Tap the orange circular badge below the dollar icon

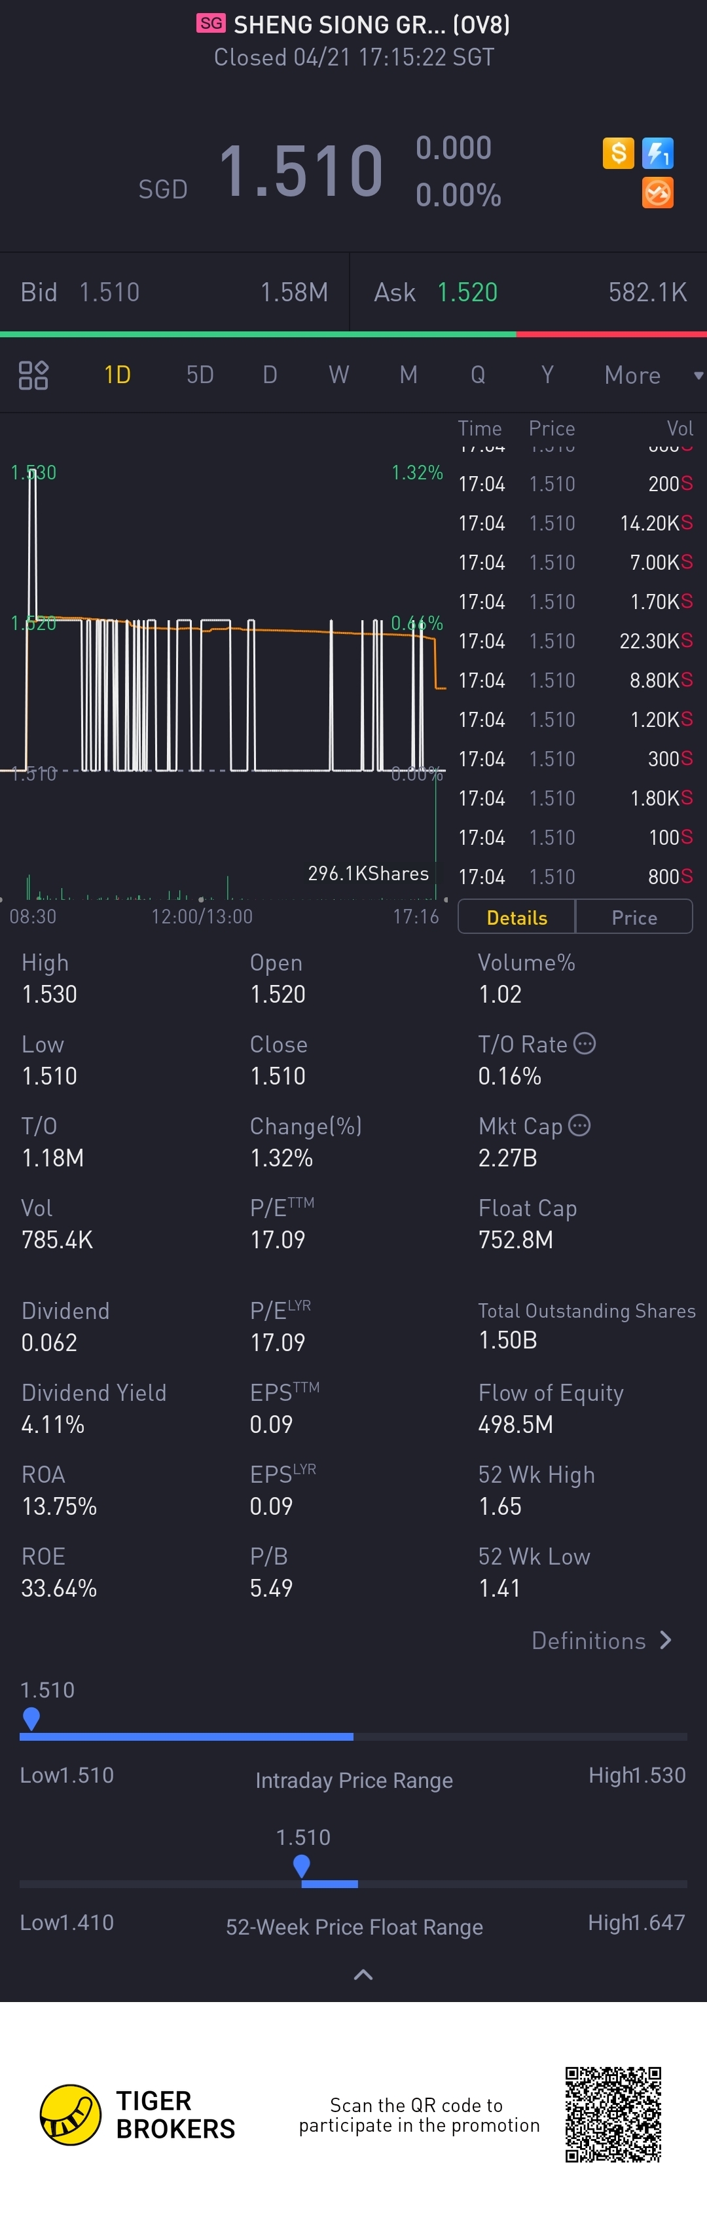point(658,193)
